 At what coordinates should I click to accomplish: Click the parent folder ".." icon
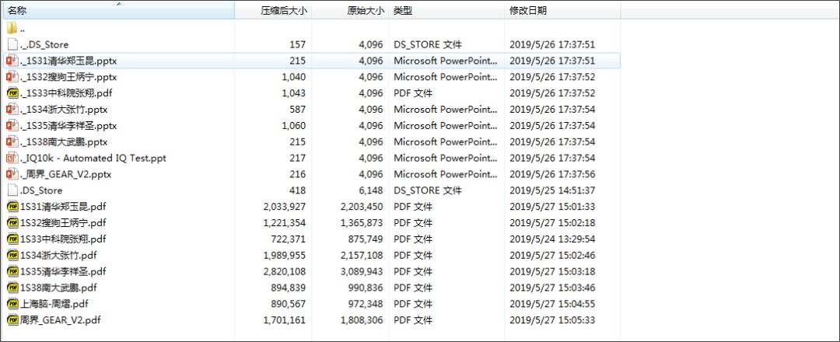click(x=12, y=29)
